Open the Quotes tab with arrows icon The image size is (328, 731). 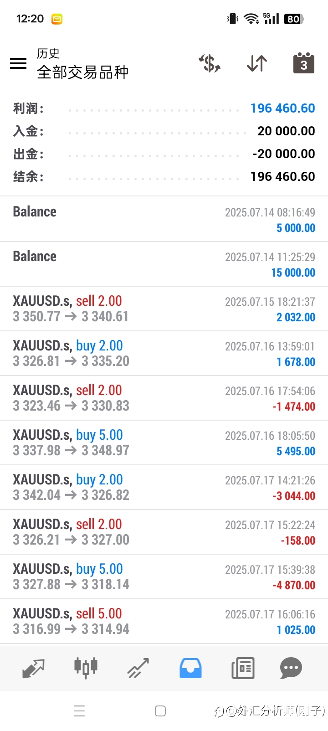pos(33,668)
